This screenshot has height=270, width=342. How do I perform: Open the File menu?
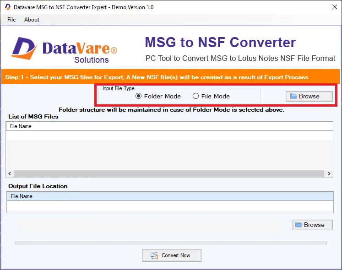tap(11, 20)
